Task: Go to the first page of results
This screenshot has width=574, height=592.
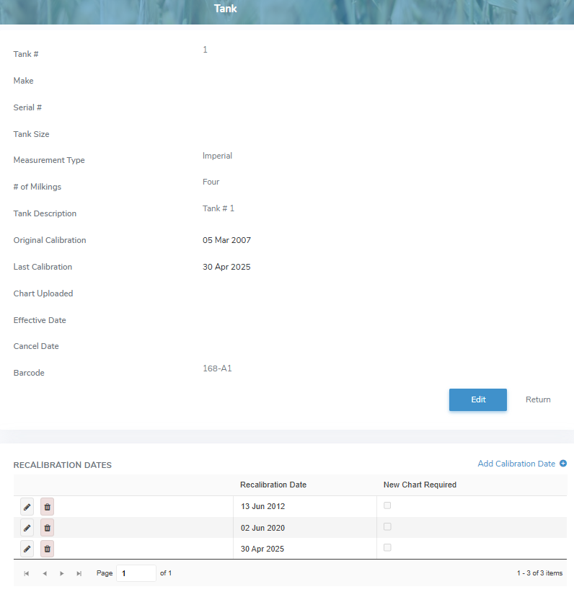Action: tap(27, 573)
